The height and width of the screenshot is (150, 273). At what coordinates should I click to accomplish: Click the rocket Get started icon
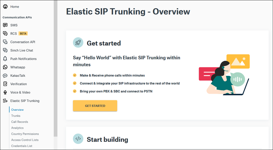pyautogui.click(x=78, y=43)
